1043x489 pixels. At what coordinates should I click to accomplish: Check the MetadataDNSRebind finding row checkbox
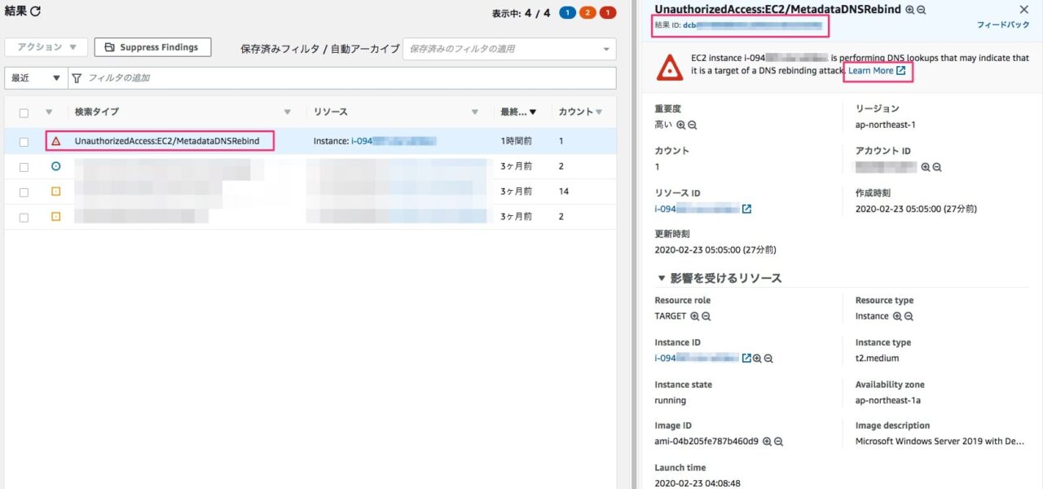pos(24,142)
